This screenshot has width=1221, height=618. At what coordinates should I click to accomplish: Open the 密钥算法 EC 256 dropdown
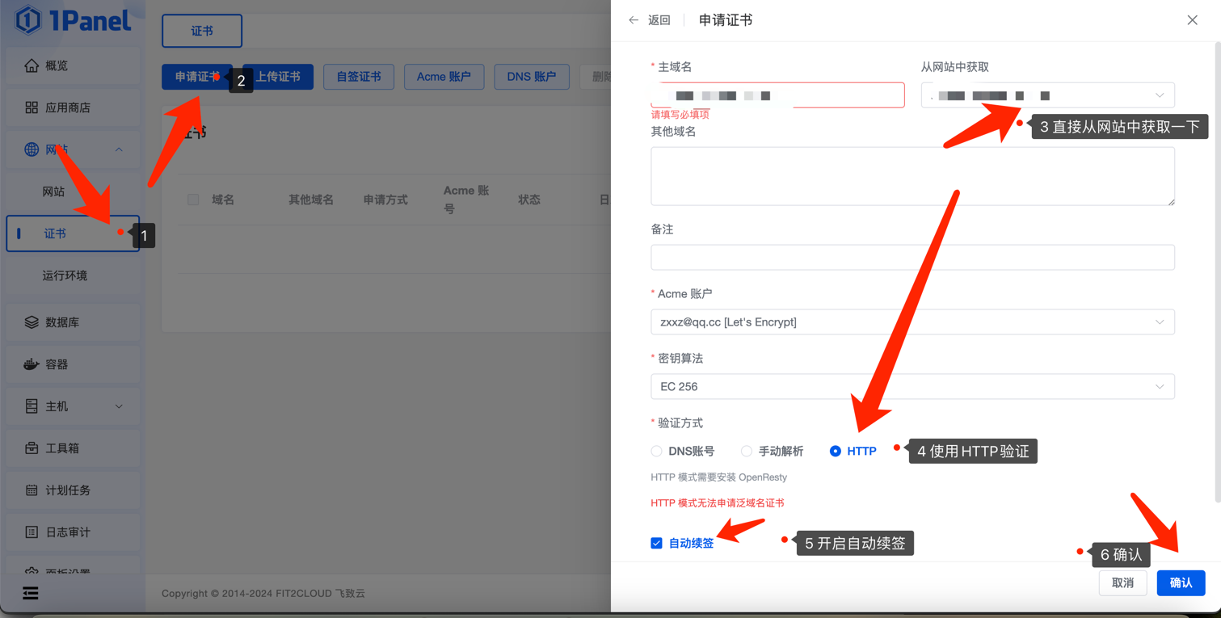912,387
